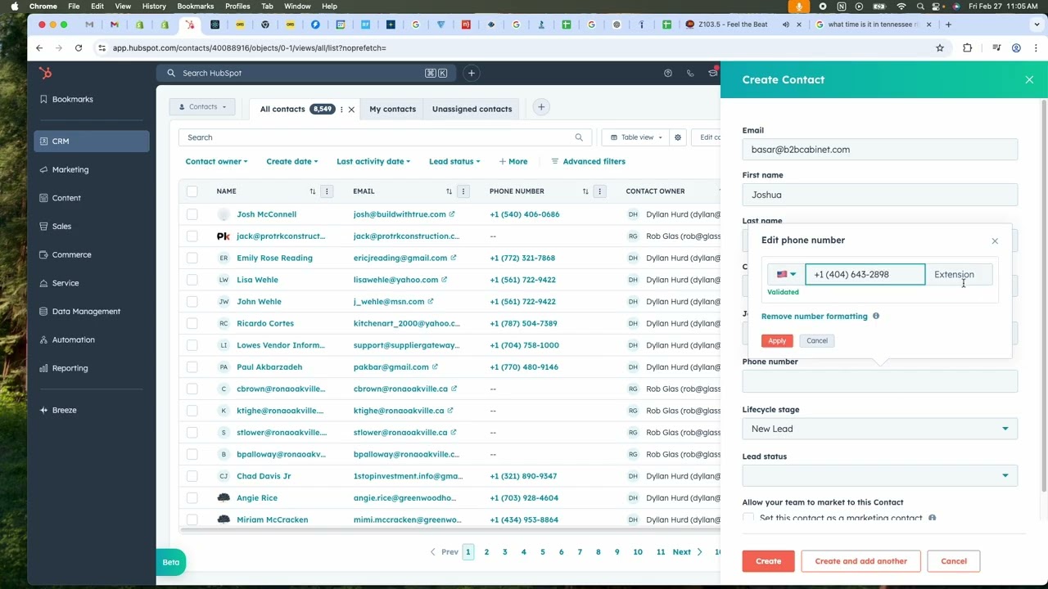Viewport: 1048px width, 589px height.
Task: Expand Lead status filter
Action: click(x=454, y=161)
